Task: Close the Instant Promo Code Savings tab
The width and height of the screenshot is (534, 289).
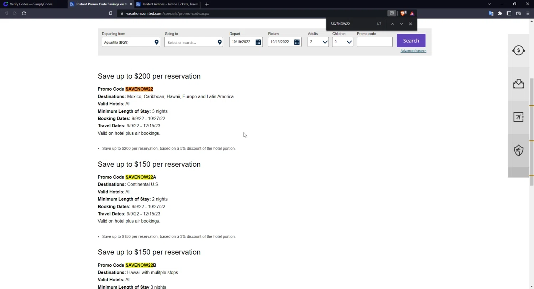Action: coord(131,4)
